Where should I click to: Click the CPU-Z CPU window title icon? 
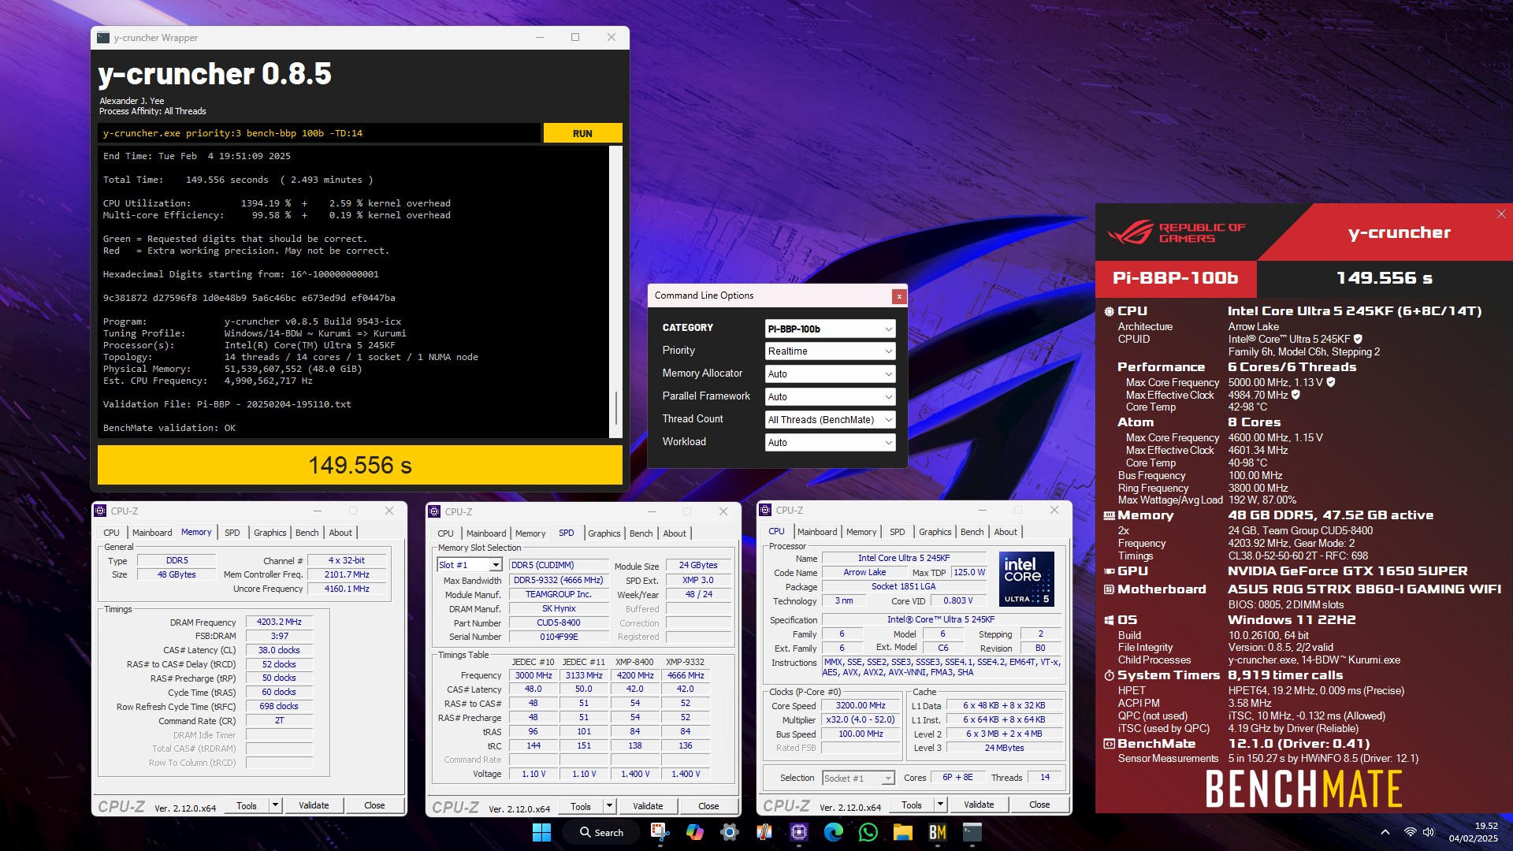pos(765,511)
